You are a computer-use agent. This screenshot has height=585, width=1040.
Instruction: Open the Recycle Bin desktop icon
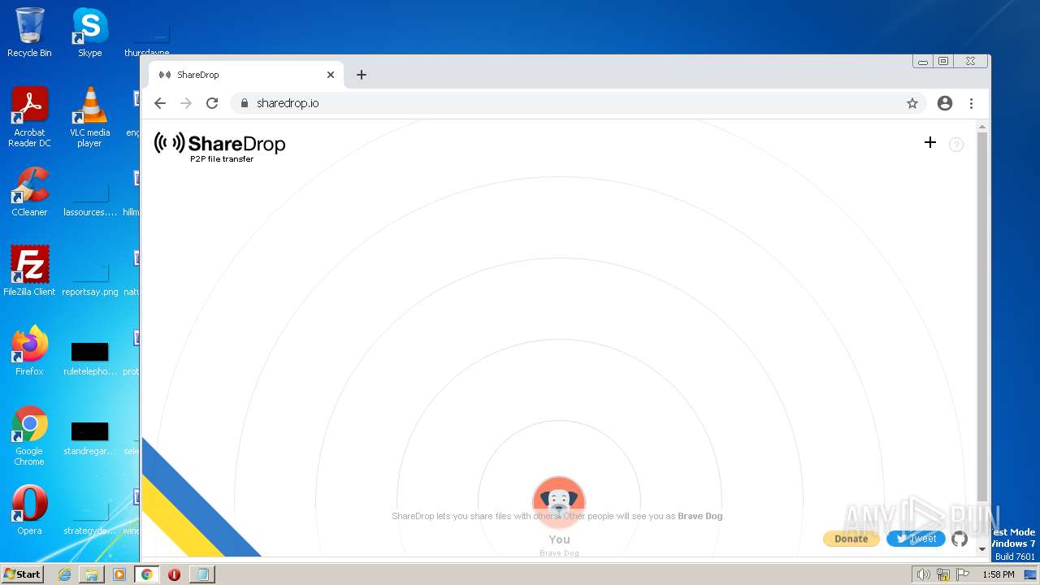(29, 32)
